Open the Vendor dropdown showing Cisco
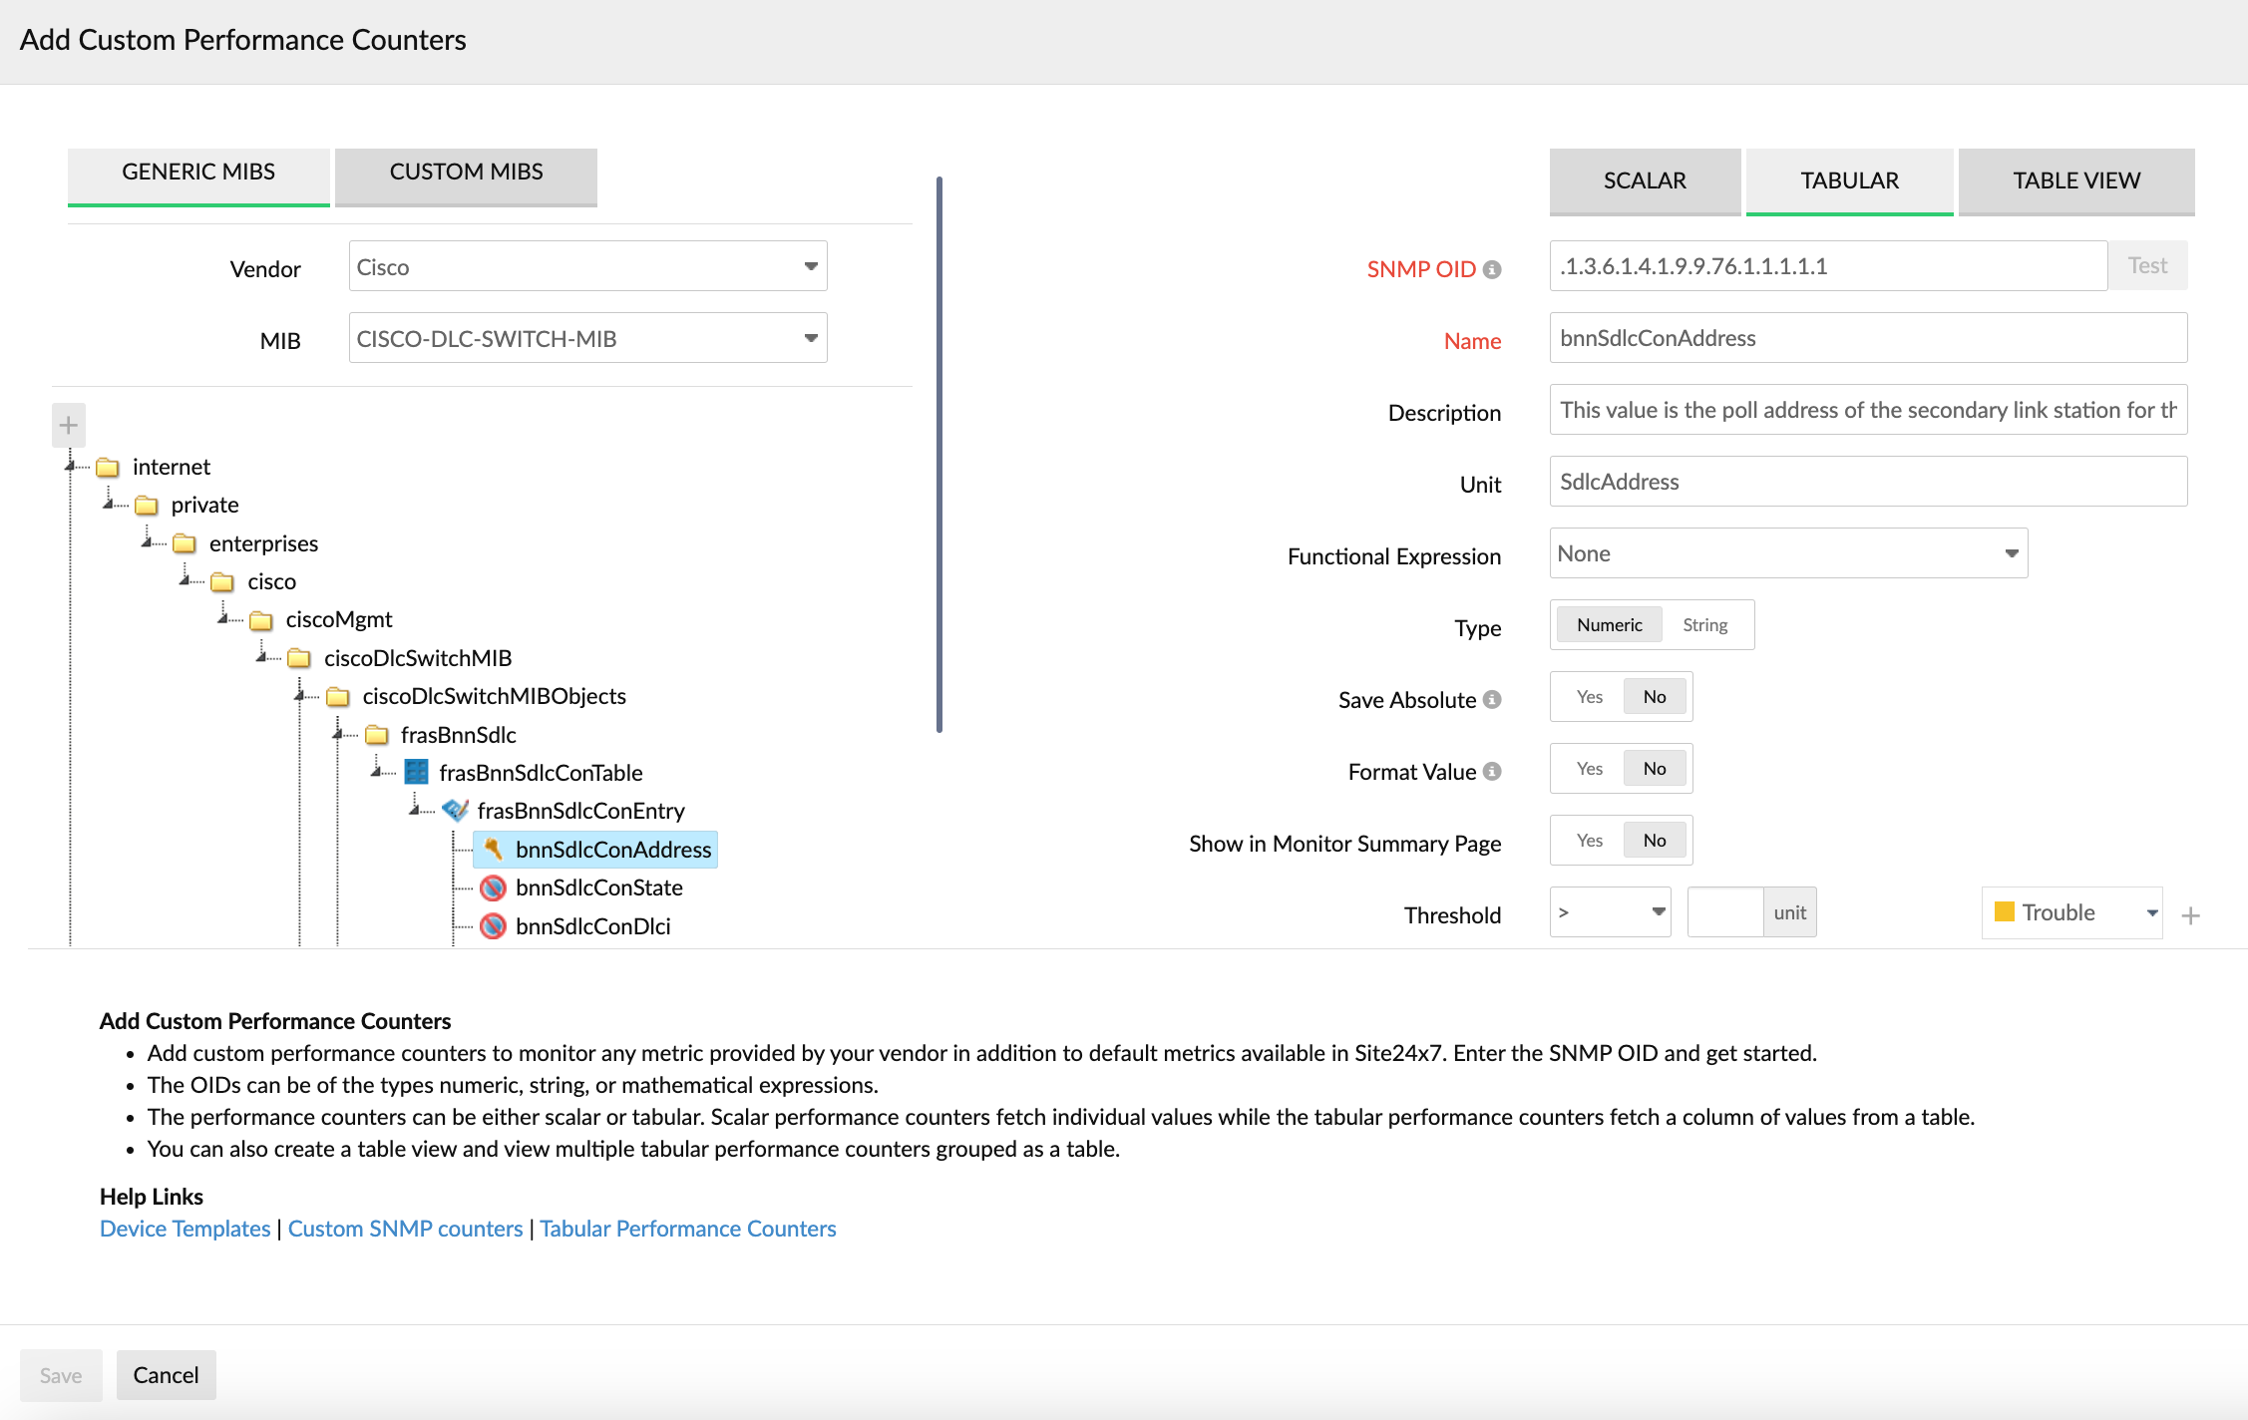 click(587, 266)
